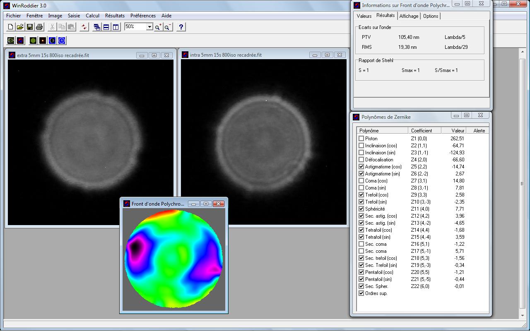Switch to the Affichage tab

tap(409, 16)
